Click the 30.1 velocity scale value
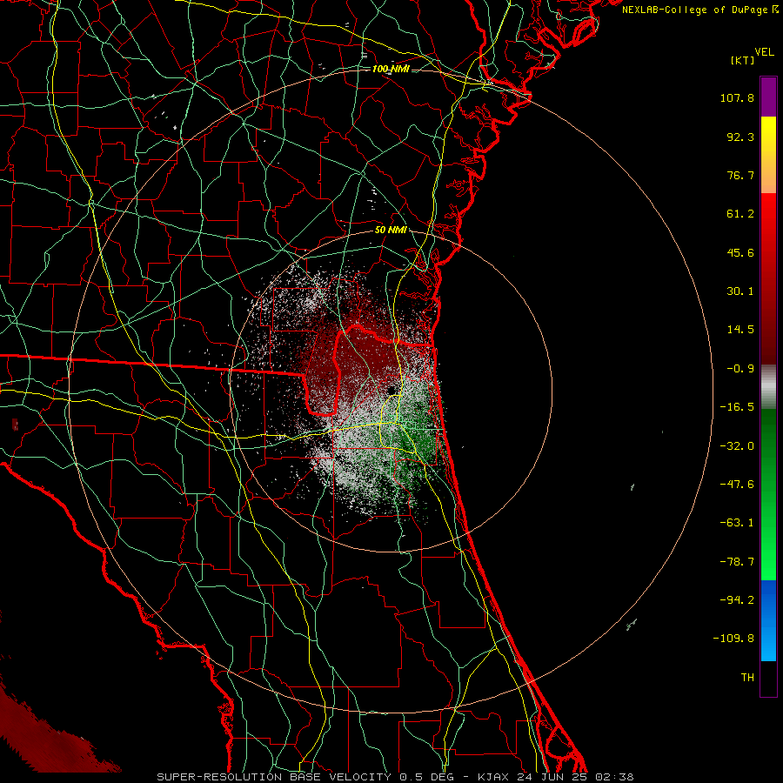The image size is (783, 783). coord(740,291)
